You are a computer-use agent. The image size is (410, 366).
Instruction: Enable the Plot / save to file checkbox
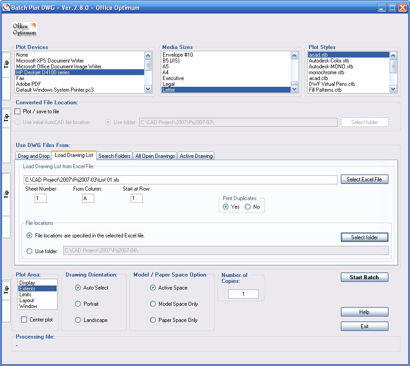pos(18,111)
